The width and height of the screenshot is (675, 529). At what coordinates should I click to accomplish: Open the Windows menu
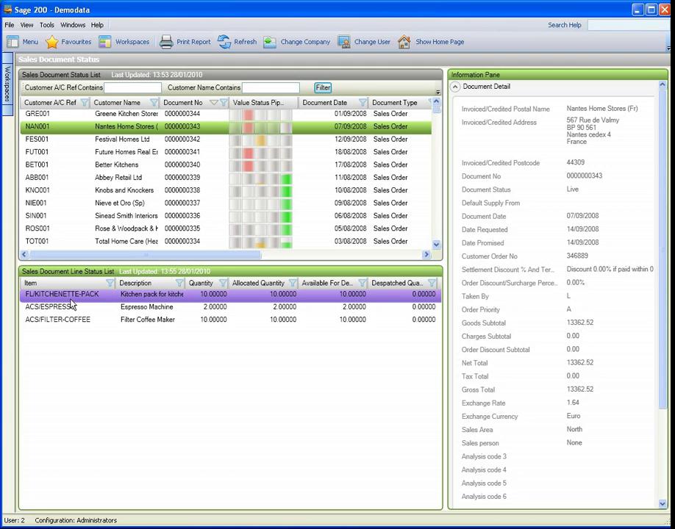point(73,25)
